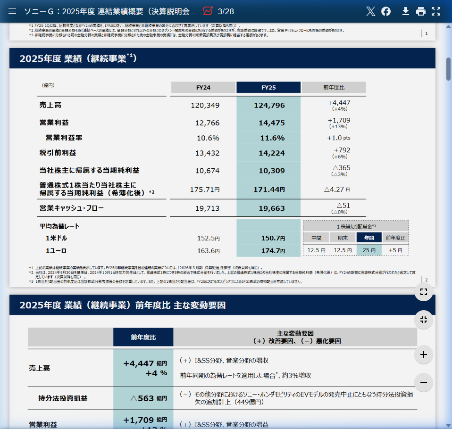
Task: Click the 25円 annual dividend value
Action: coord(369,250)
